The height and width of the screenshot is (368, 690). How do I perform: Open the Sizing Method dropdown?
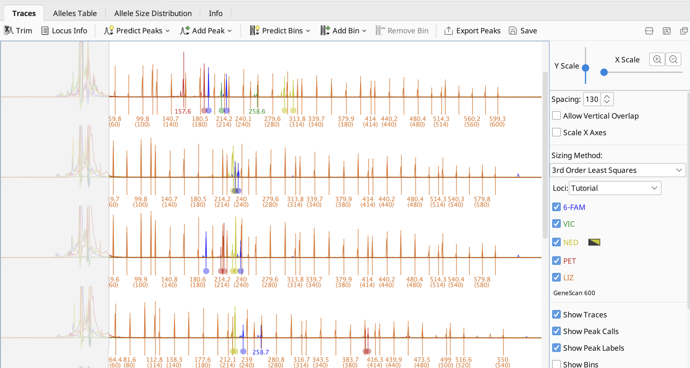618,170
